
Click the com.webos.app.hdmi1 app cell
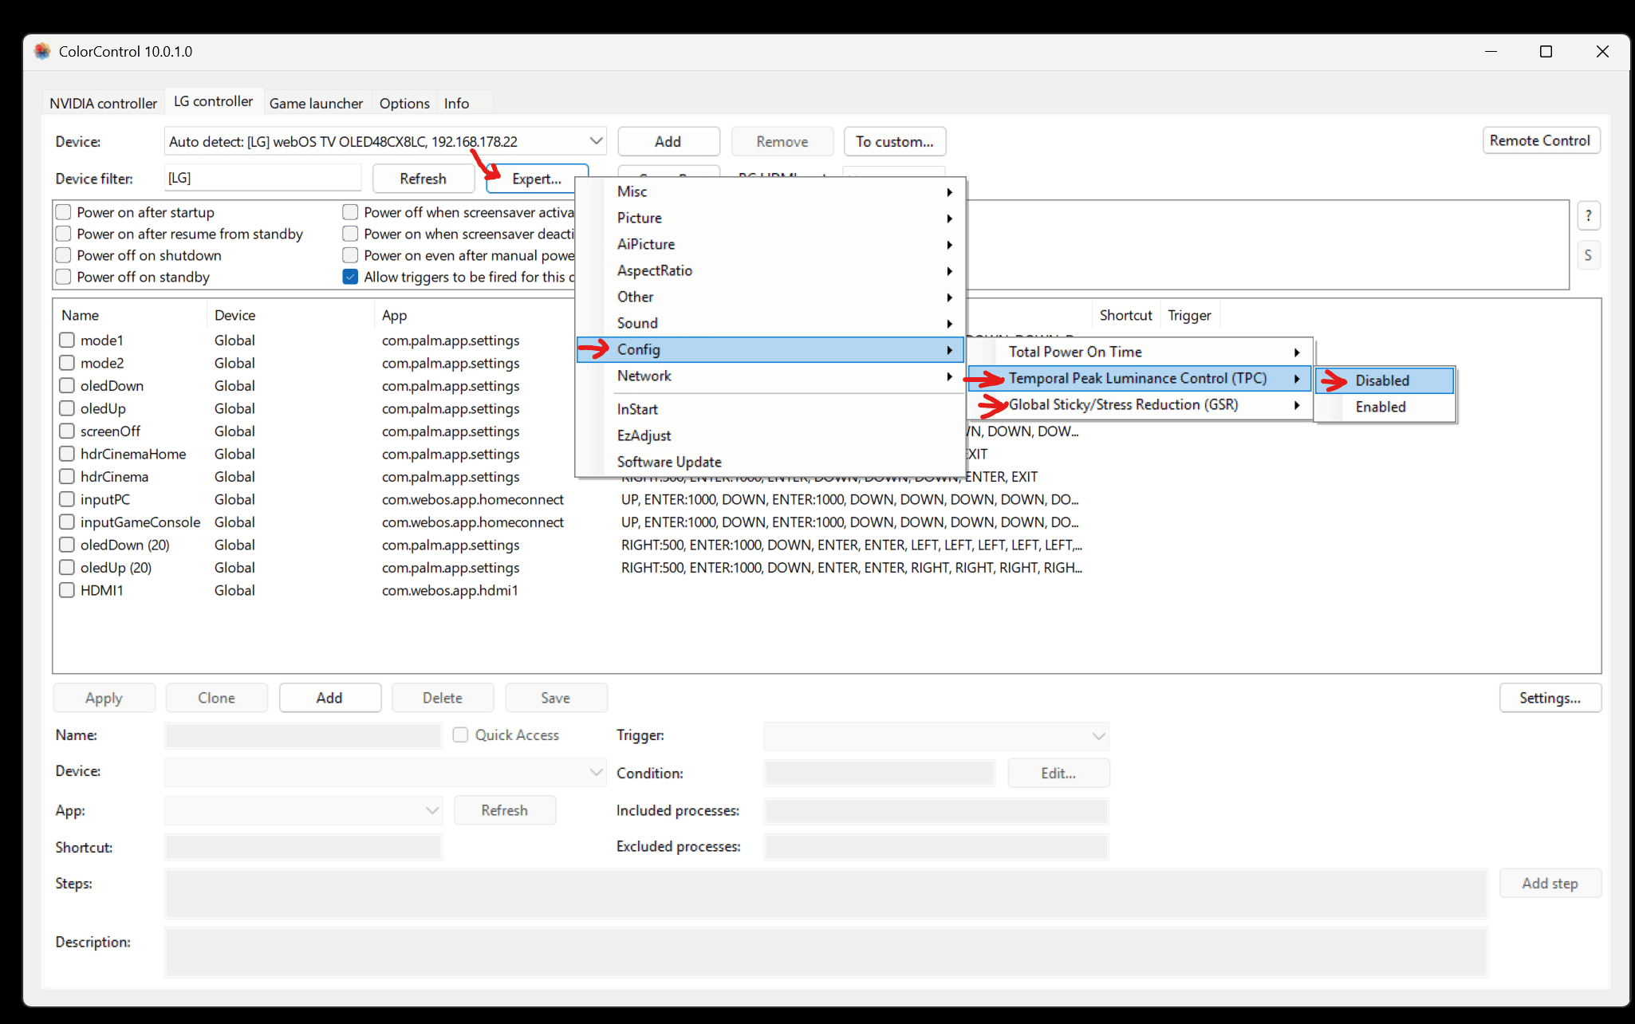click(450, 590)
